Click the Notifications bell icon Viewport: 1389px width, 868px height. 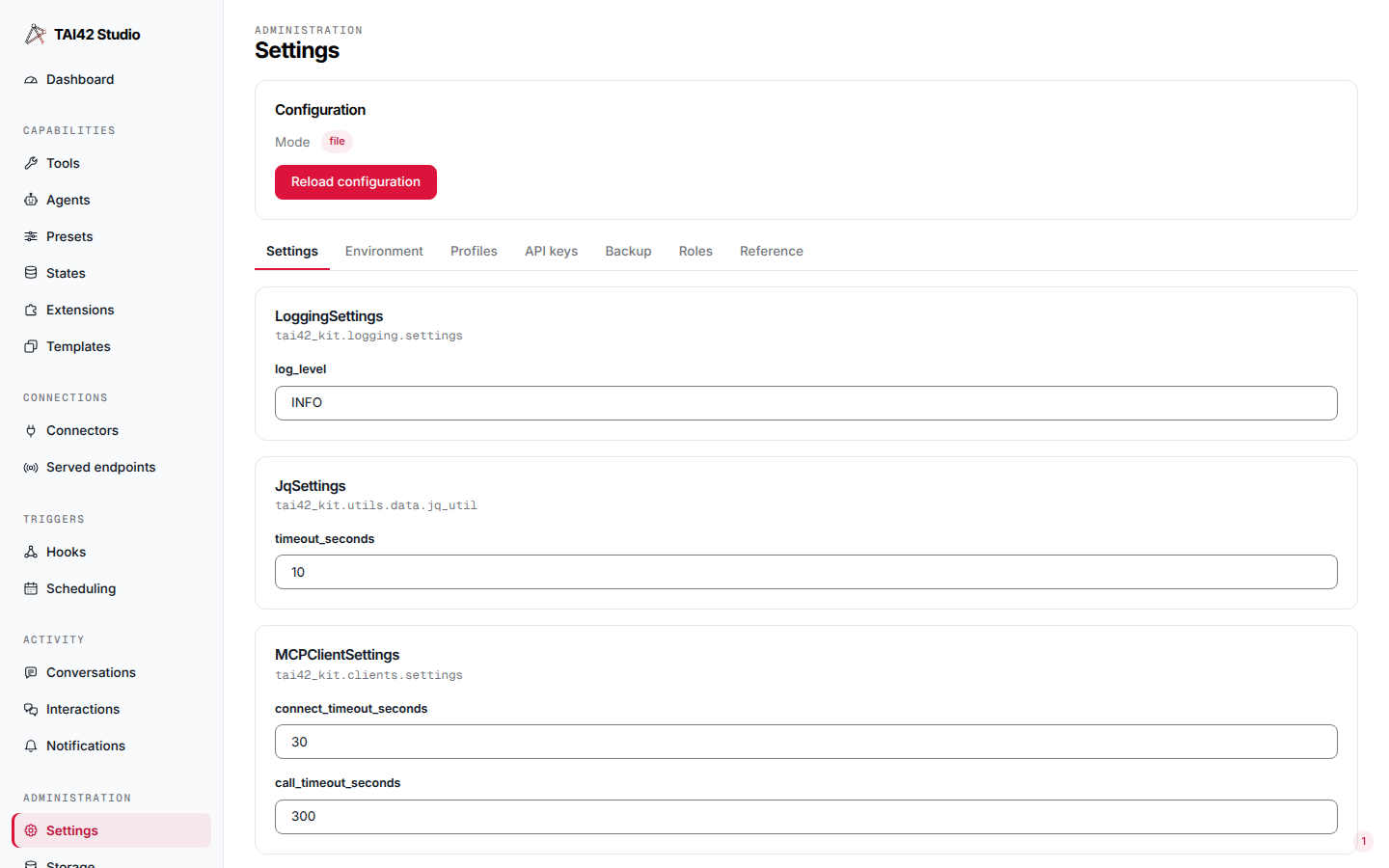click(31, 746)
